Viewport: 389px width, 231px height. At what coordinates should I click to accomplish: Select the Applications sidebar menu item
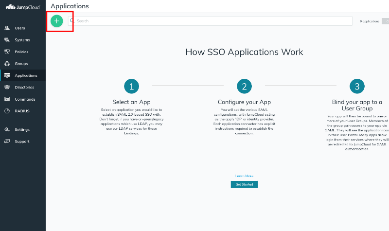coord(26,75)
